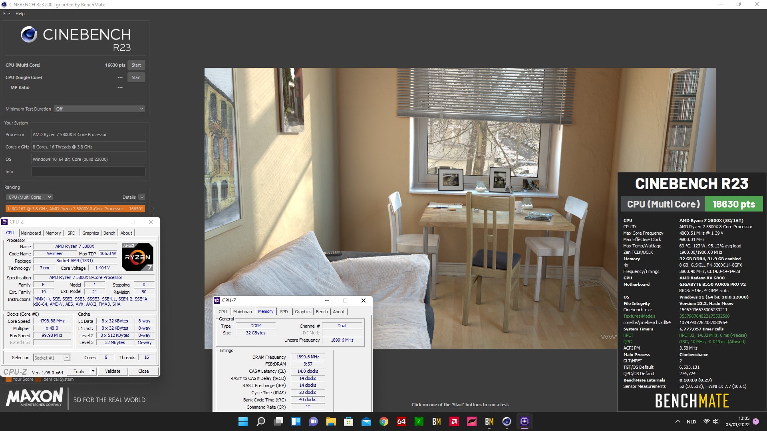Select About tab in CPU-Z Memory window

pos(339,312)
